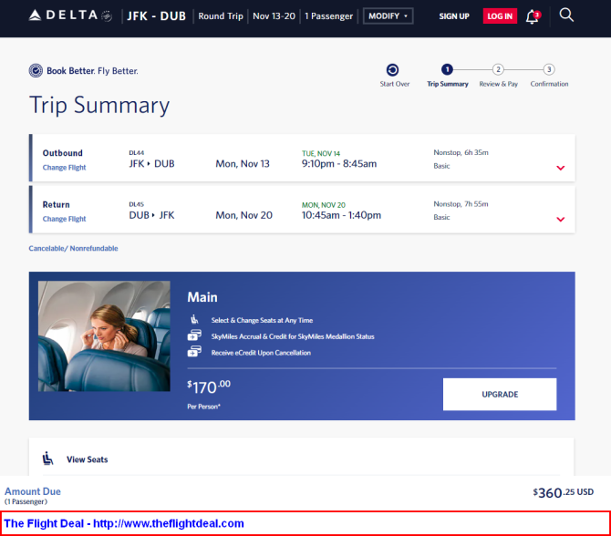Open the notifications bell icon
The height and width of the screenshot is (536, 611).
533,16
